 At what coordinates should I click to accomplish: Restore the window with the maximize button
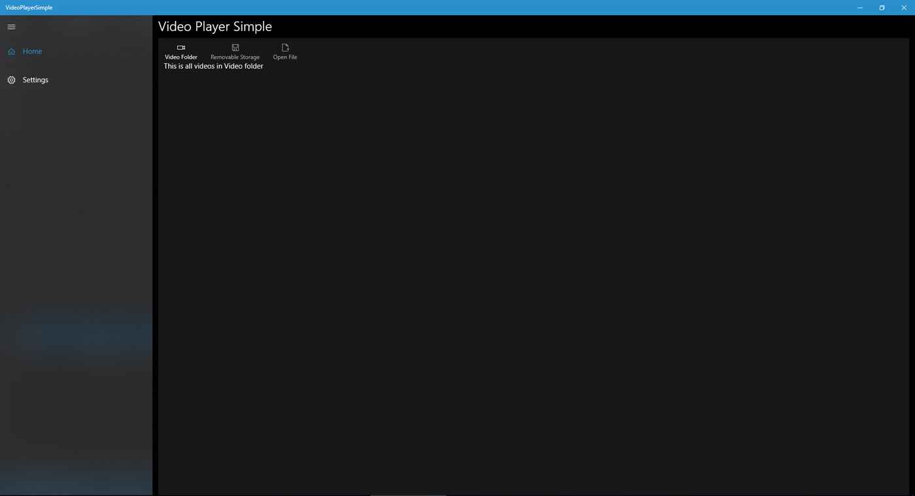point(882,7)
